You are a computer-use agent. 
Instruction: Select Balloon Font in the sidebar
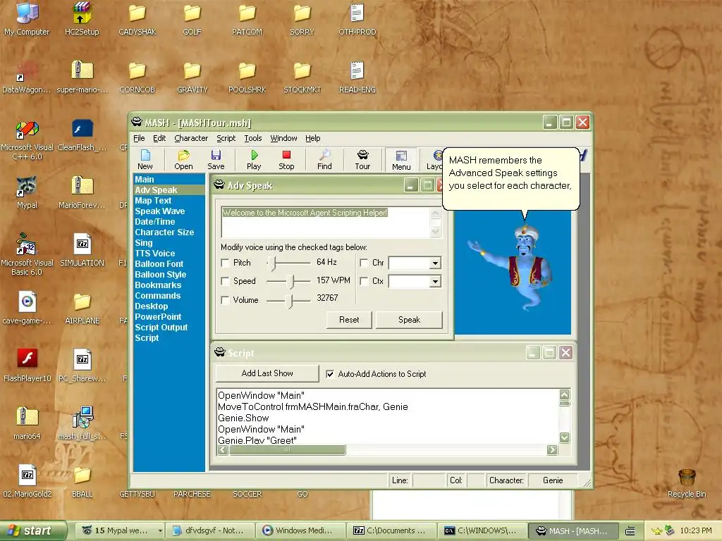pos(159,264)
